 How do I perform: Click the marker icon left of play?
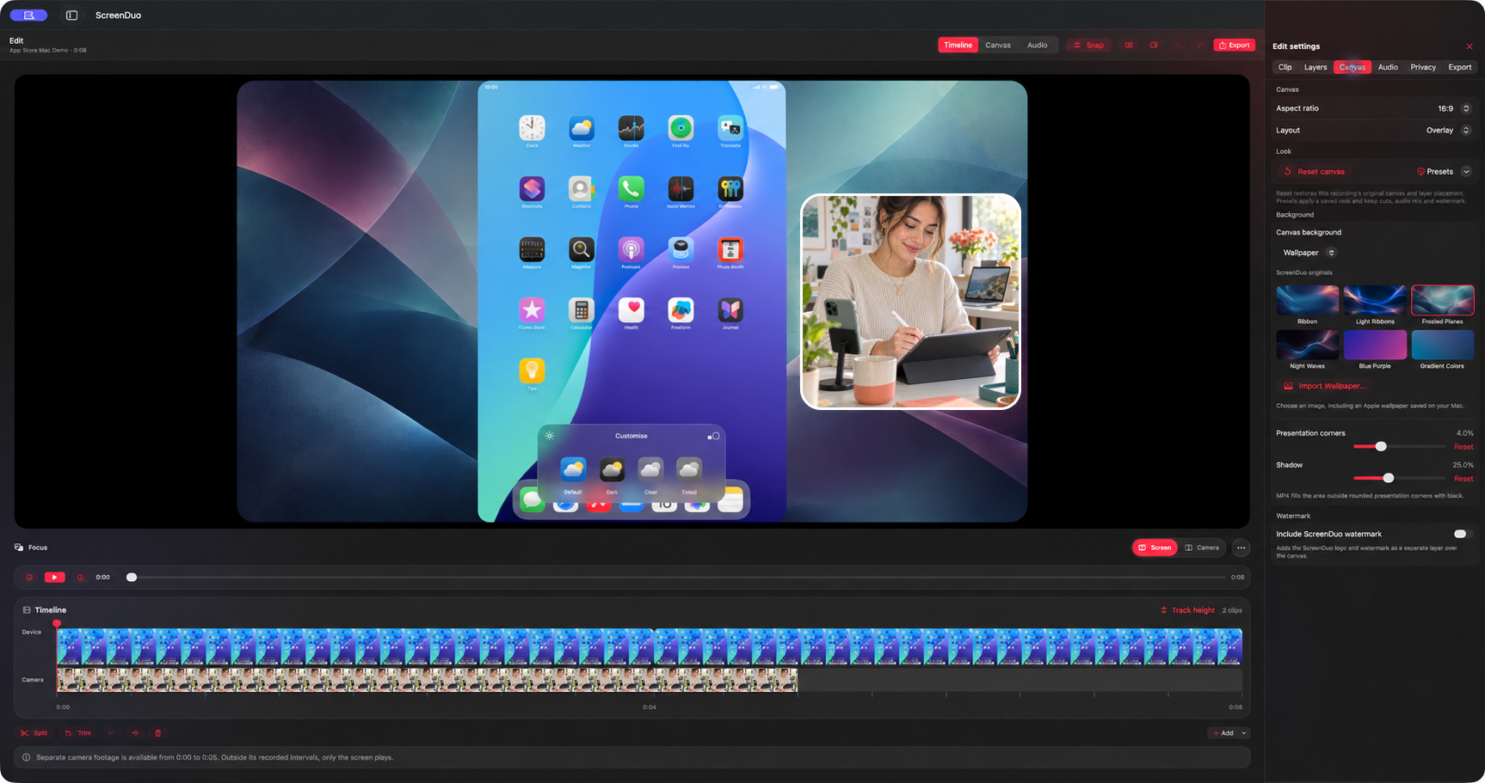[29, 578]
